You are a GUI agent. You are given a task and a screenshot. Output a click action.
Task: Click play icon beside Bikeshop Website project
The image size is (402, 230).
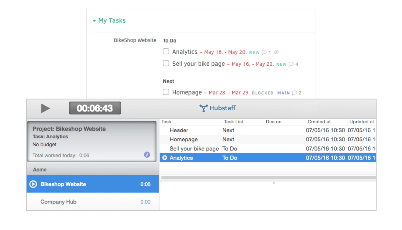point(33,184)
